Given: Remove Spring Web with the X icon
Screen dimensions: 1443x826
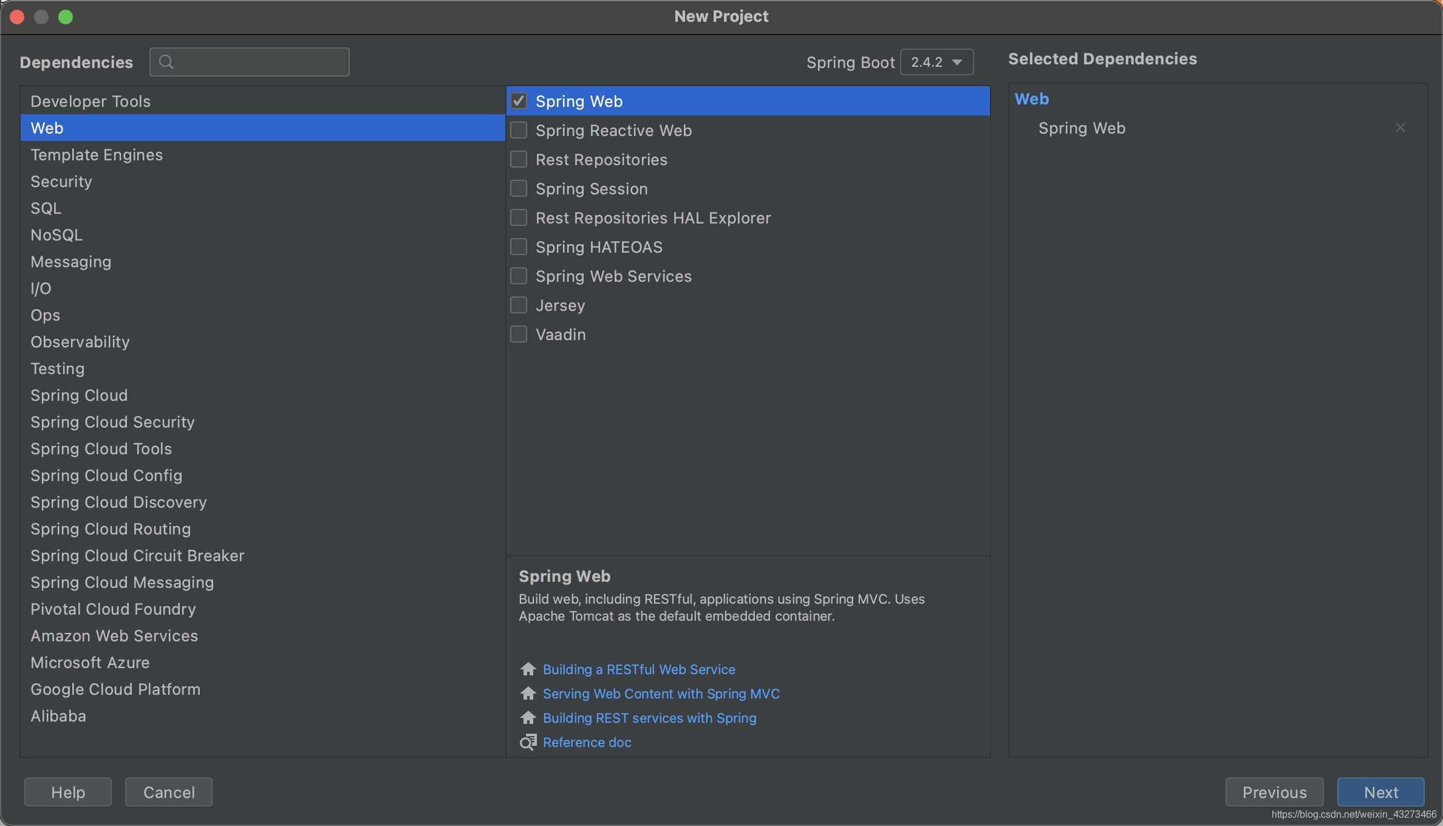Looking at the screenshot, I should point(1400,128).
